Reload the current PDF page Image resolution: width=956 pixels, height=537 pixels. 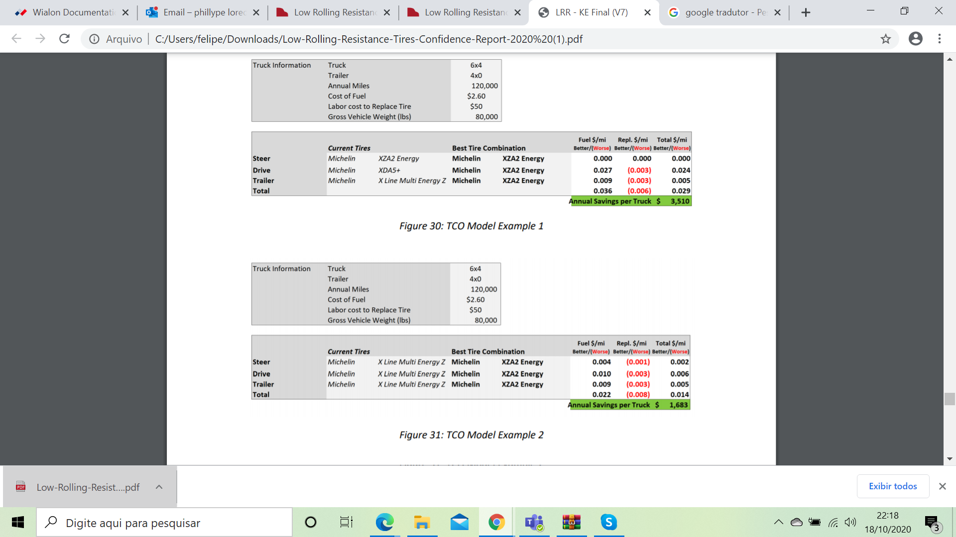click(x=64, y=39)
